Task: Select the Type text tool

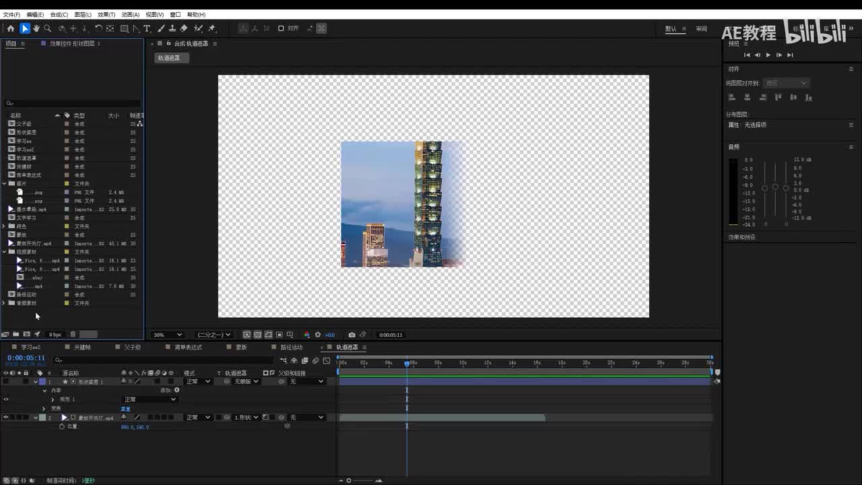Action: (147, 28)
